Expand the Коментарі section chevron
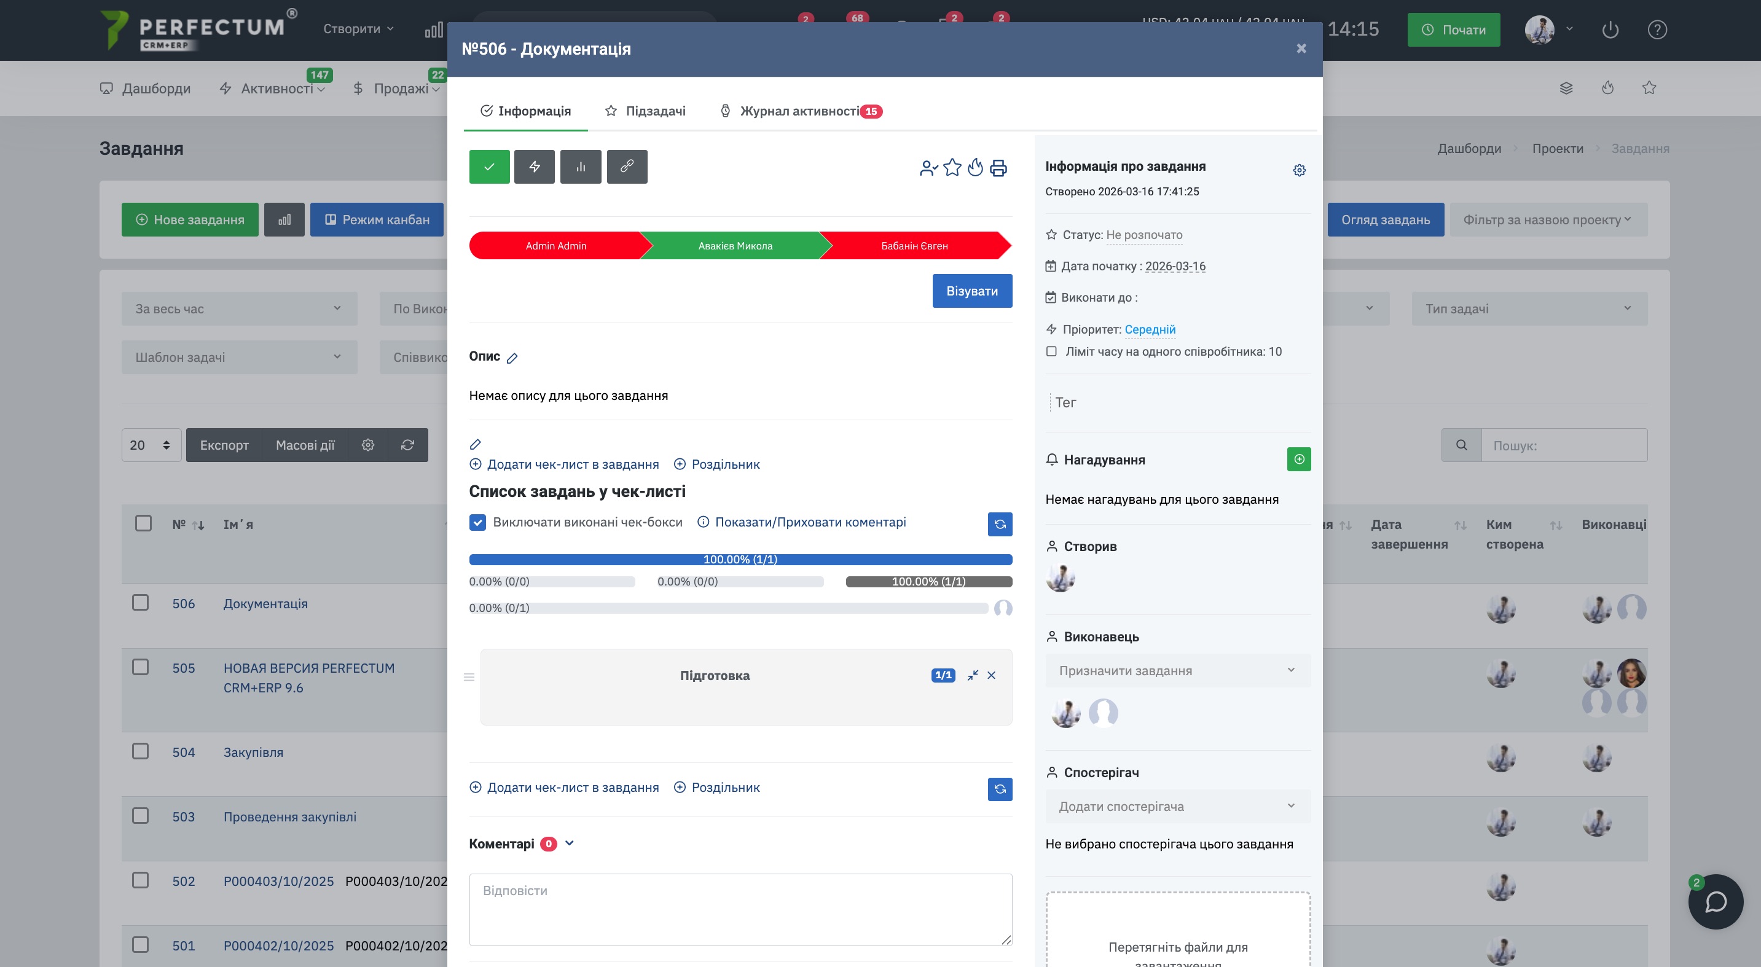This screenshot has height=967, width=1761. point(570,844)
